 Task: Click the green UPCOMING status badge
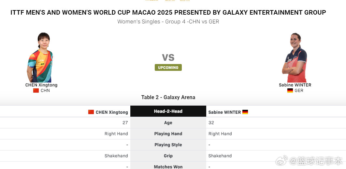(168, 68)
